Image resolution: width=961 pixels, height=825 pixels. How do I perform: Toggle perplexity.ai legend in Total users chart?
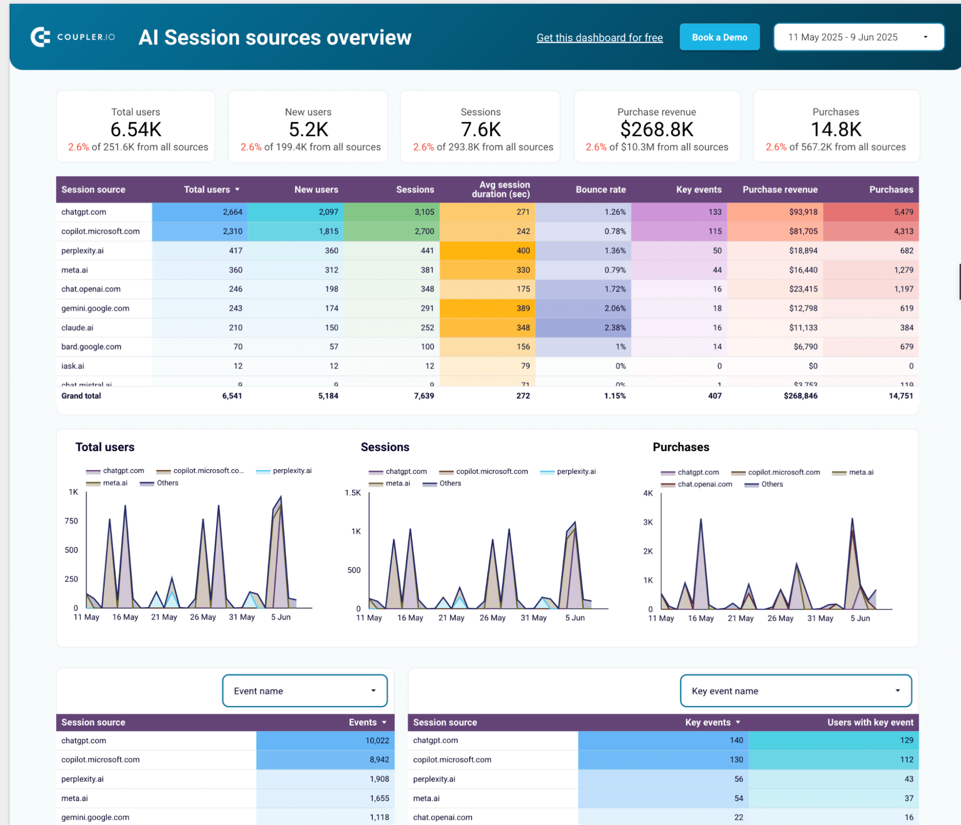pos(284,471)
